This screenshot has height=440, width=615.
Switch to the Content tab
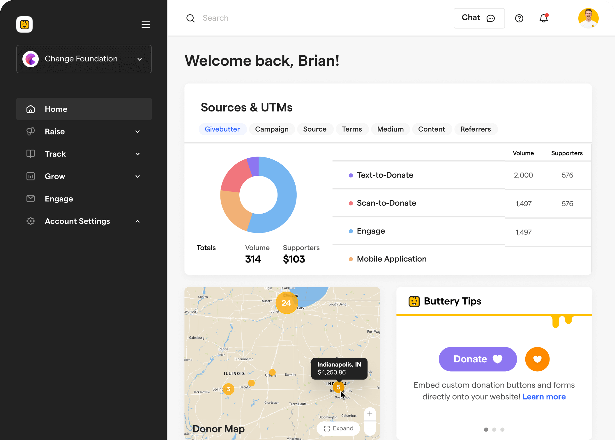coord(432,129)
